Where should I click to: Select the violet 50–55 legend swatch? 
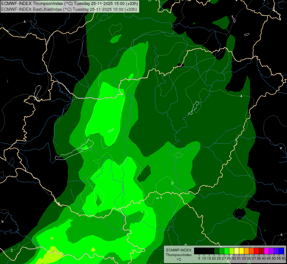click(x=276, y=251)
